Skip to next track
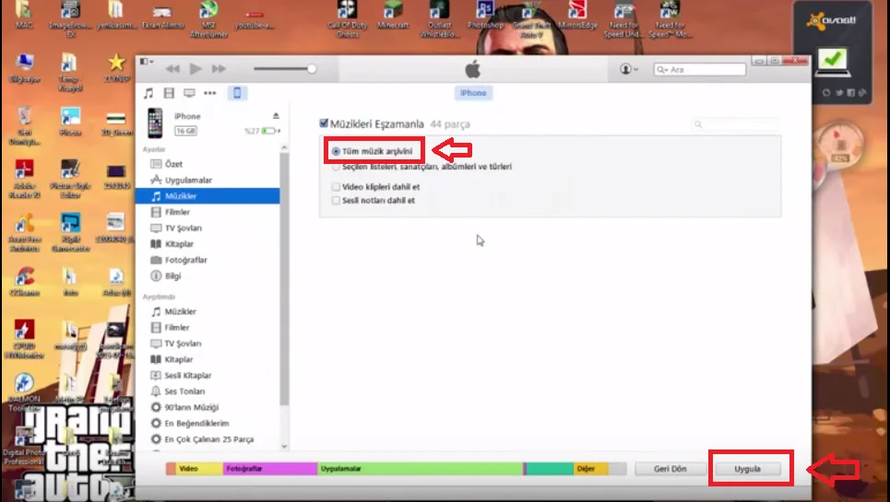 [x=219, y=69]
